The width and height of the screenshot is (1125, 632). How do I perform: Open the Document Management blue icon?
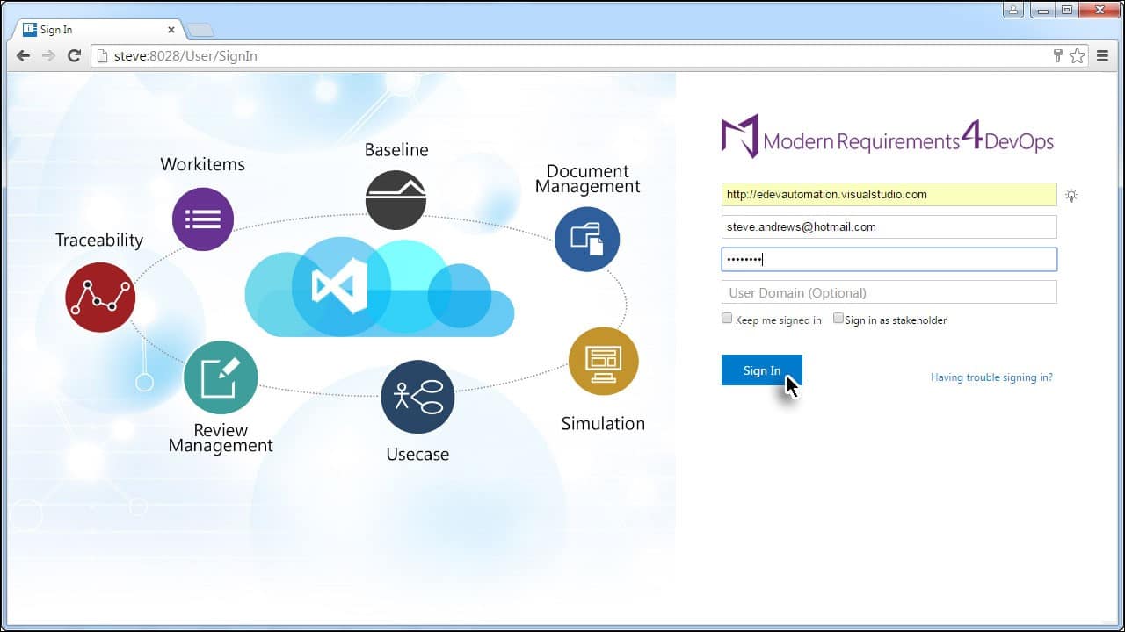(x=587, y=239)
